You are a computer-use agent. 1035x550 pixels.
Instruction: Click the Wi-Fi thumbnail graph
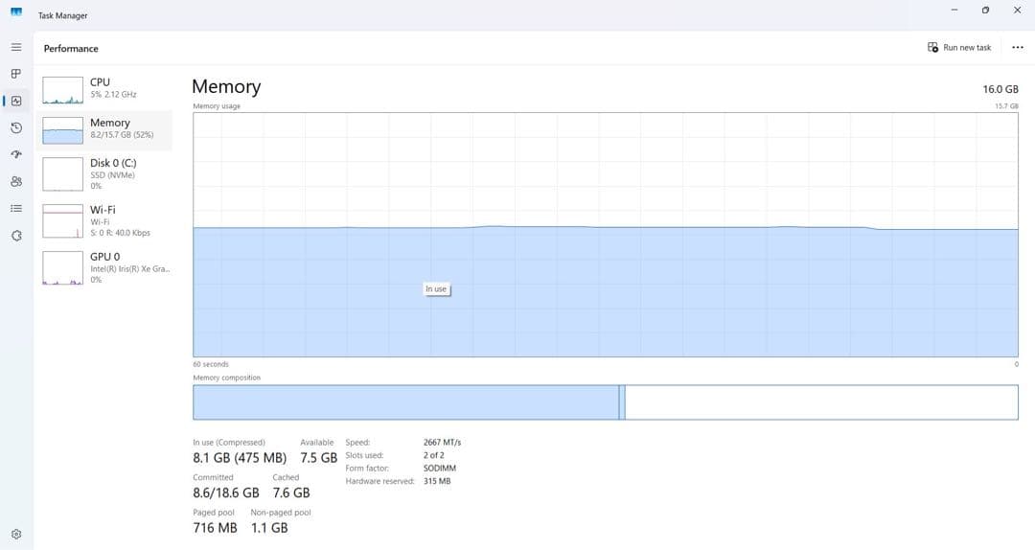coord(63,220)
